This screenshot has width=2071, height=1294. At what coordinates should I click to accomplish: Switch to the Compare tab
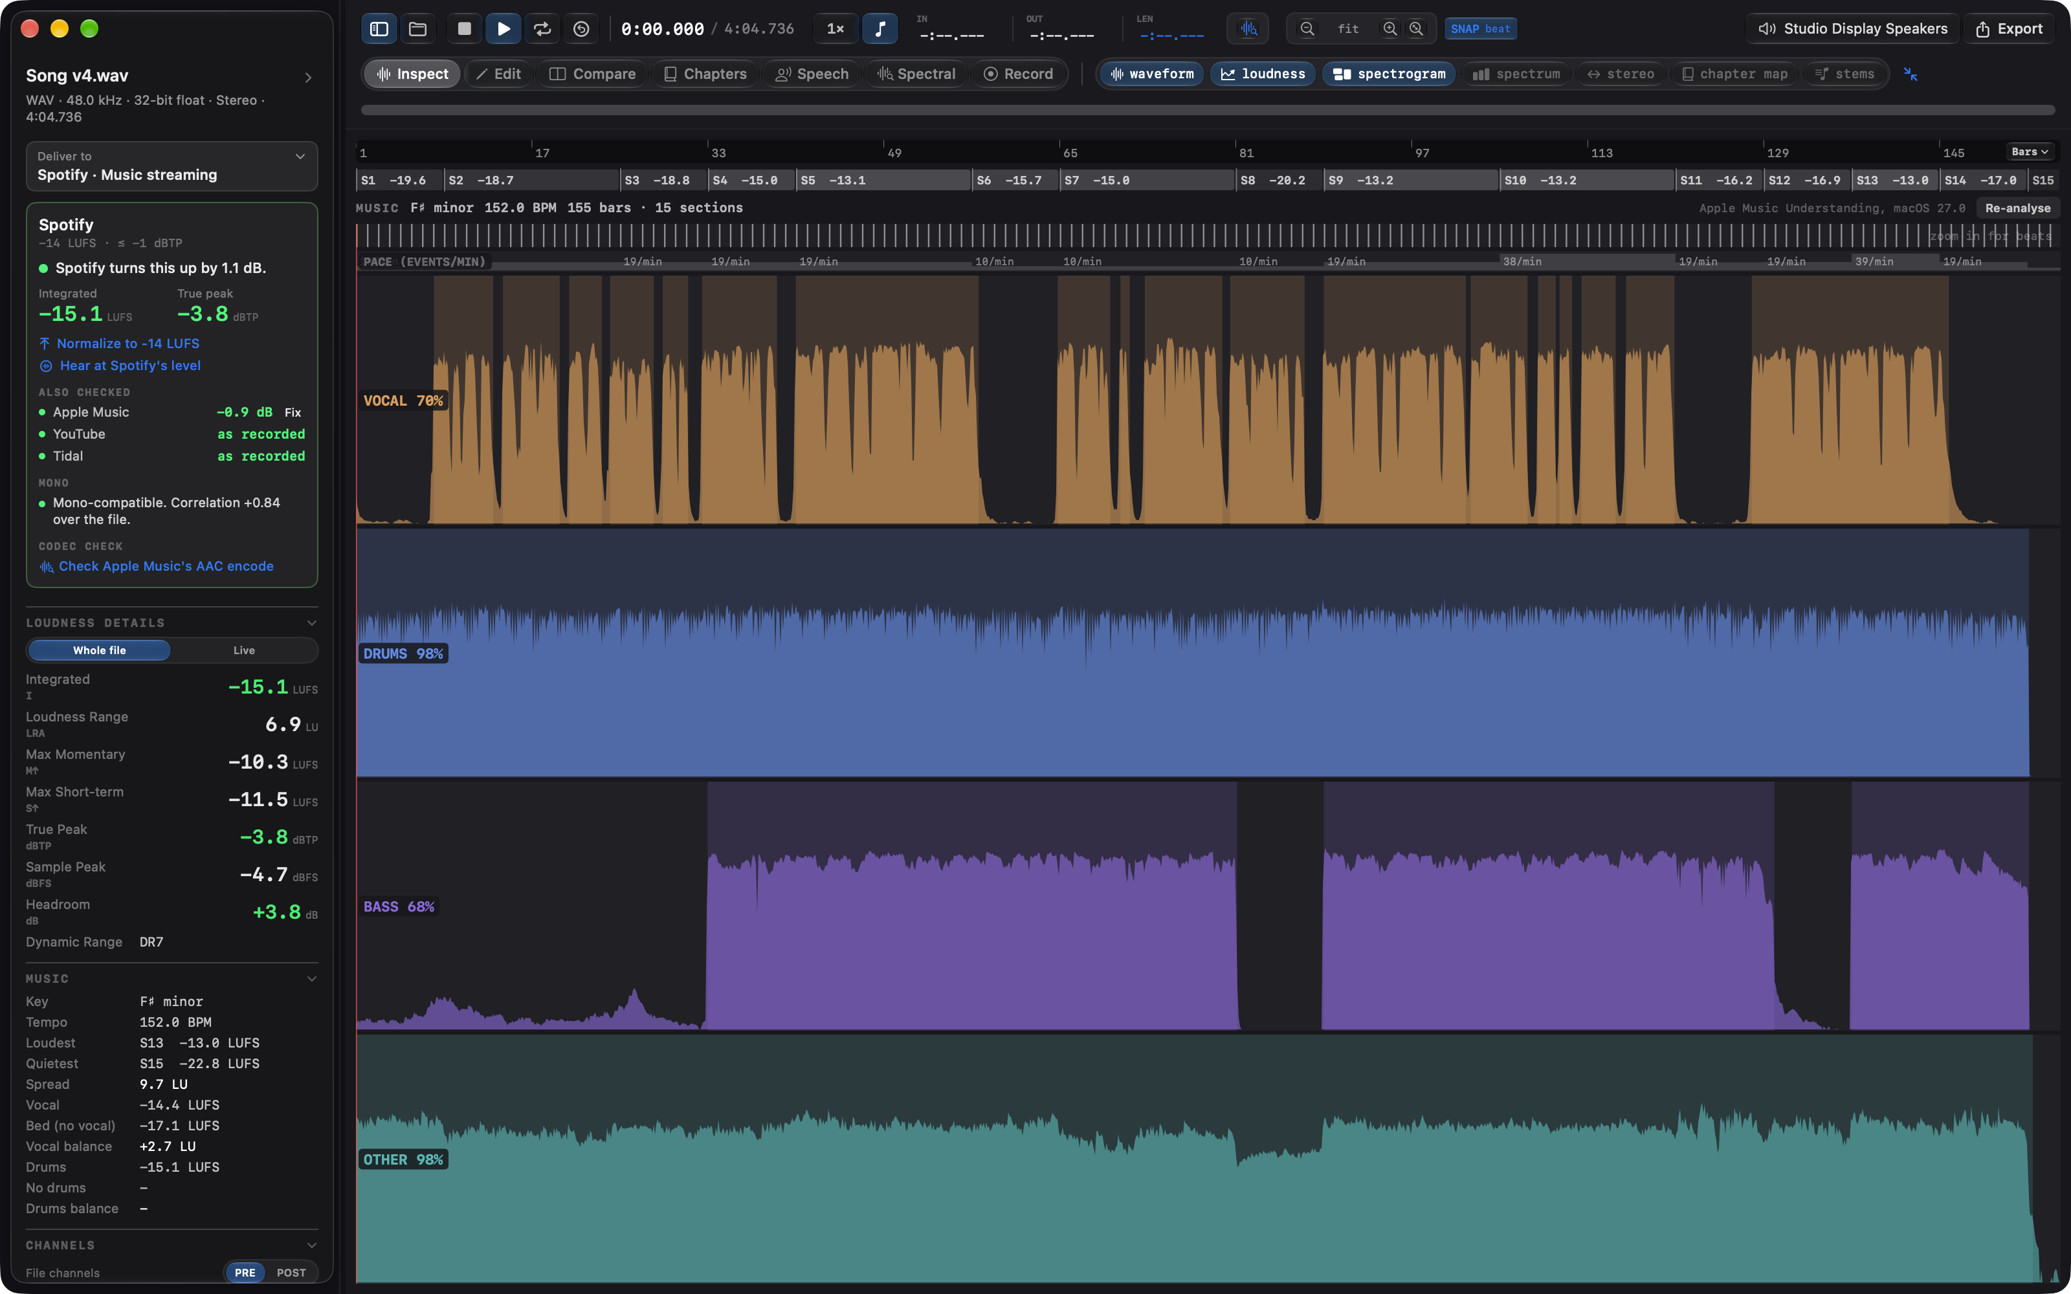point(592,74)
